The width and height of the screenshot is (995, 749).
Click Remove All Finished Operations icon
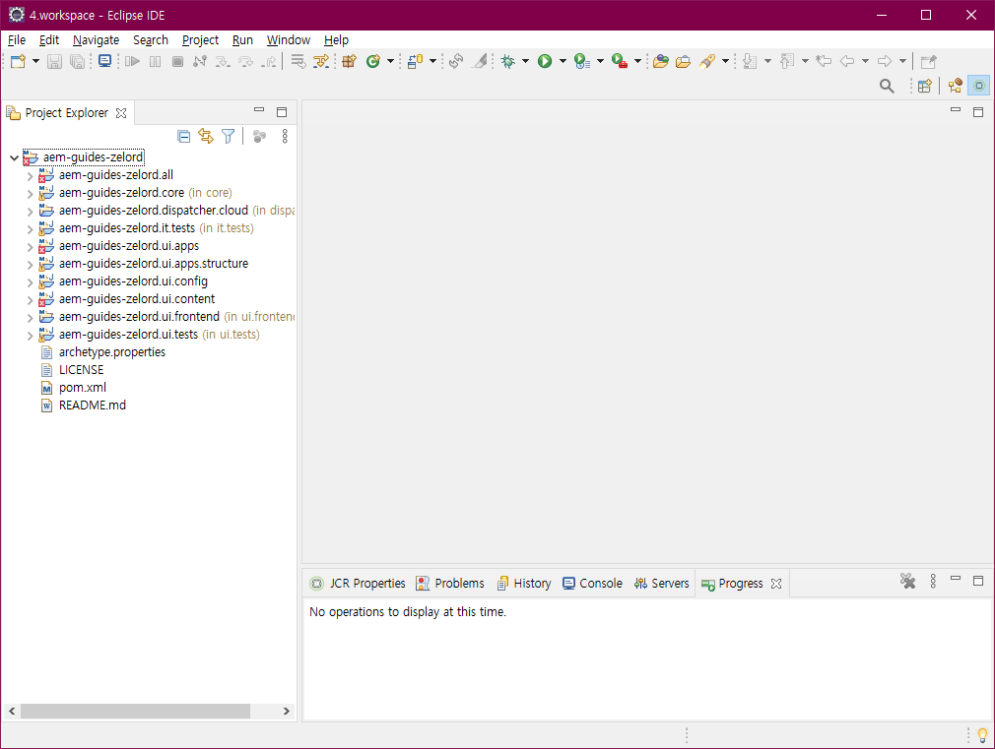907,581
